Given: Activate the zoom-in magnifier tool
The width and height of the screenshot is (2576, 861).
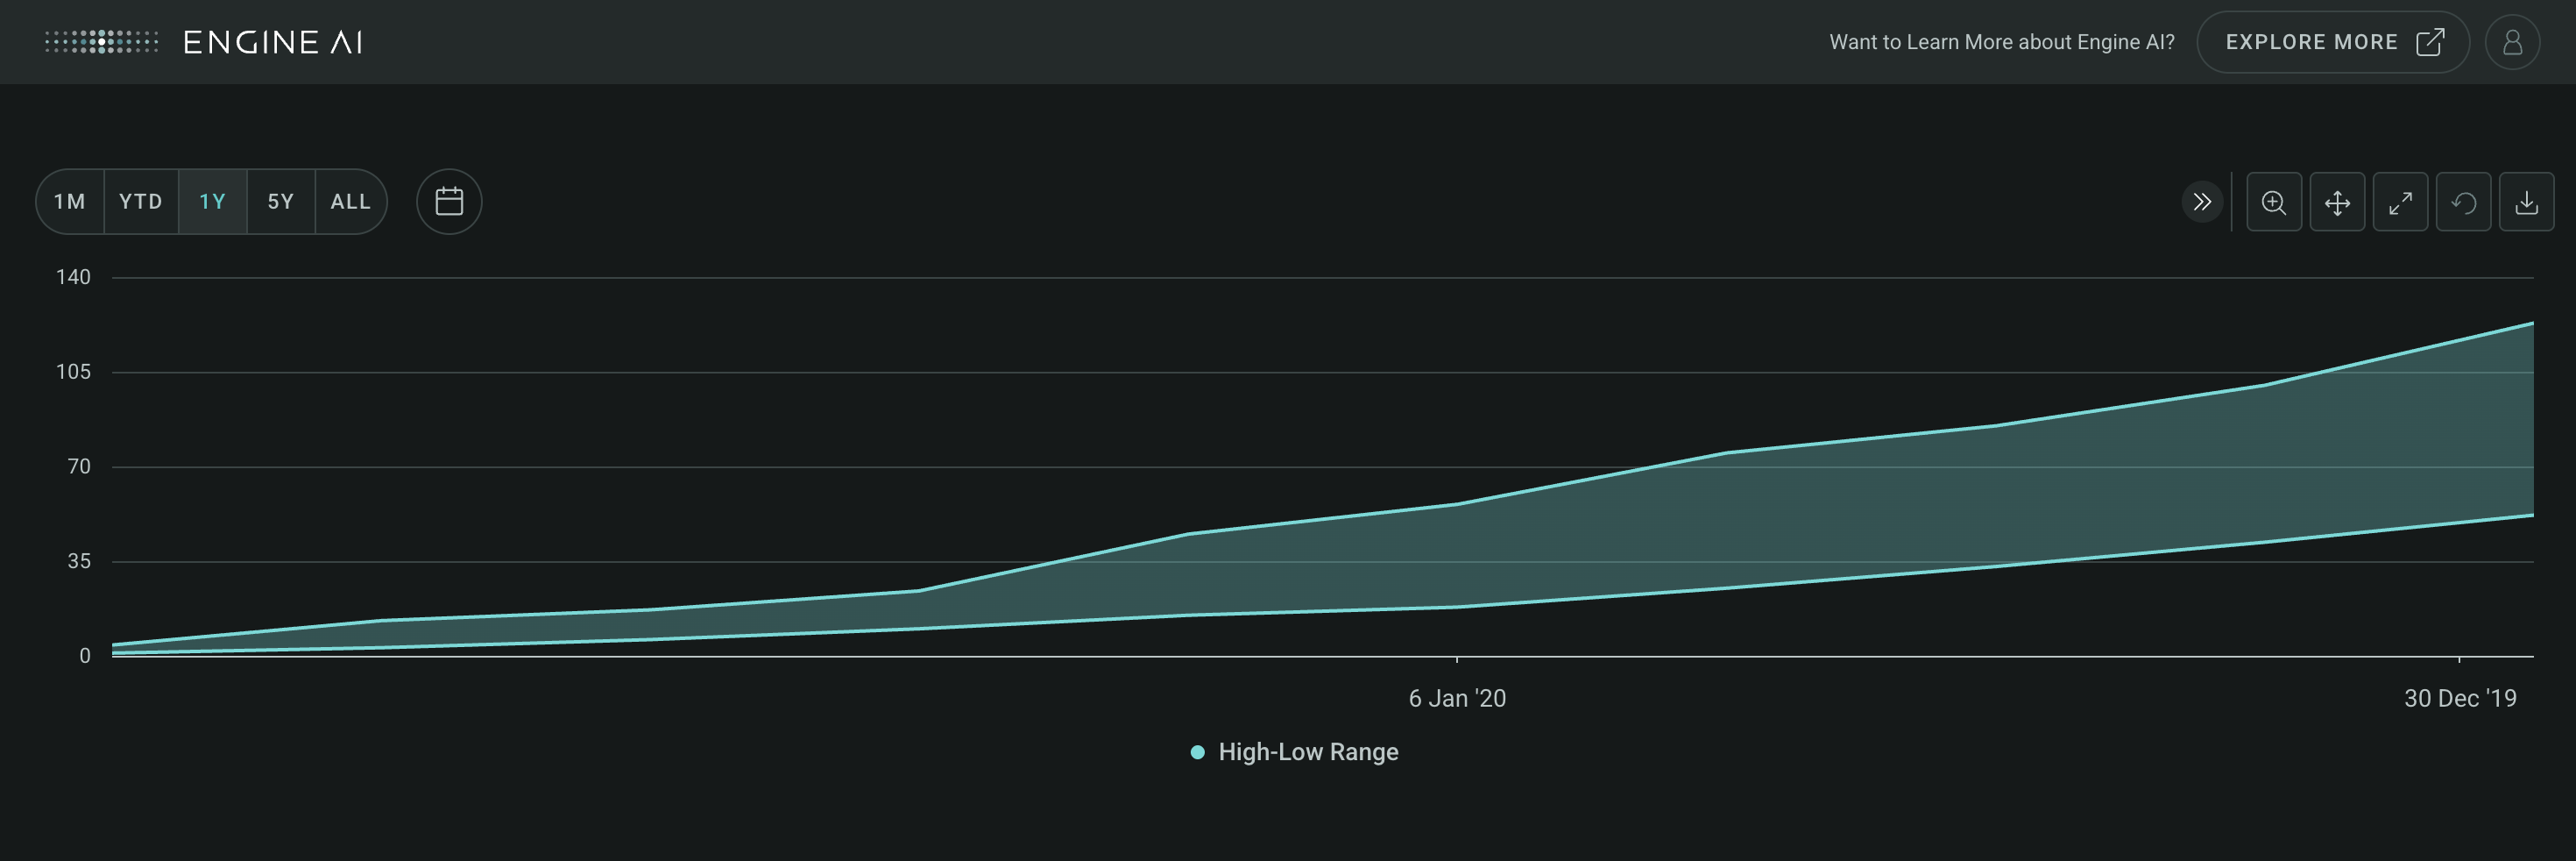Looking at the screenshot, I should point(2274,203).
